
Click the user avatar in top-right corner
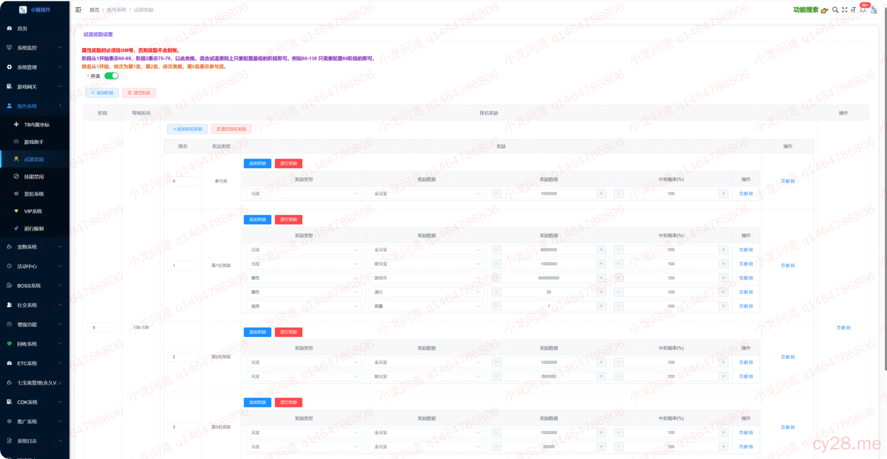pos(874,10)
